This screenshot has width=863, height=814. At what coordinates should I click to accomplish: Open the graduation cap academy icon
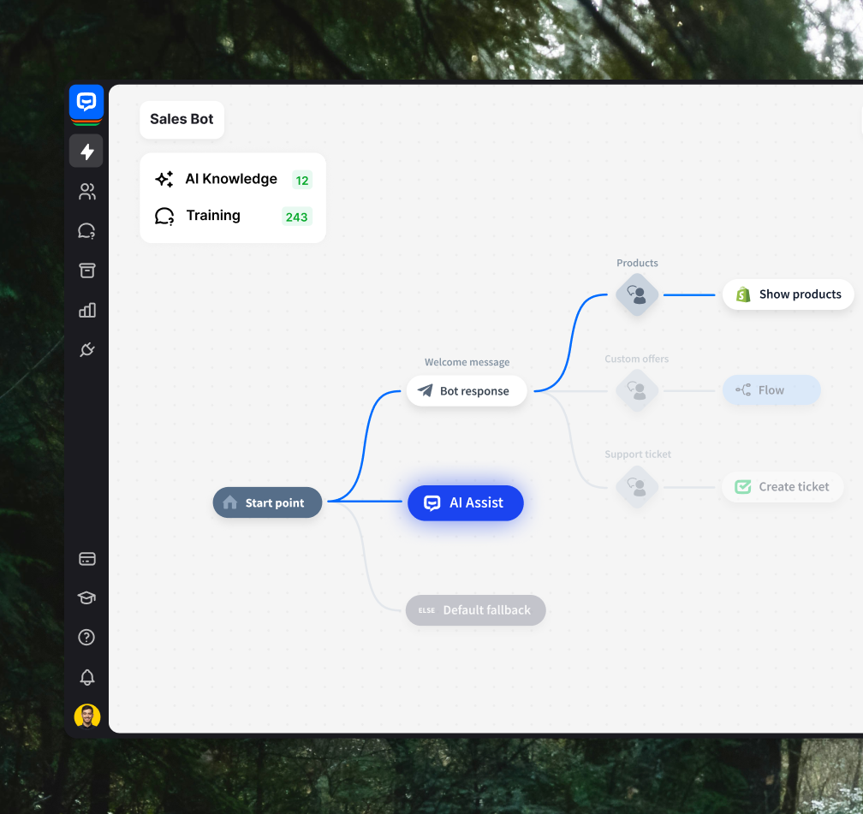pos(87,597)
